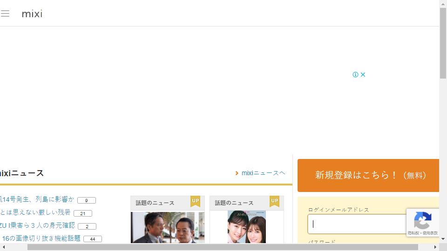The width and height of the screenshot is (447, 251).
Task: Click UP ribbon on first news card
Action: click(x=195, y=201)
